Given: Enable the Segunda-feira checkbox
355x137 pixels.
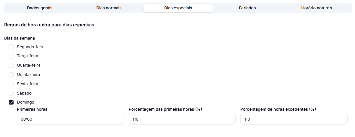Looking at the screenshot, I should click(x=11, y=47).
